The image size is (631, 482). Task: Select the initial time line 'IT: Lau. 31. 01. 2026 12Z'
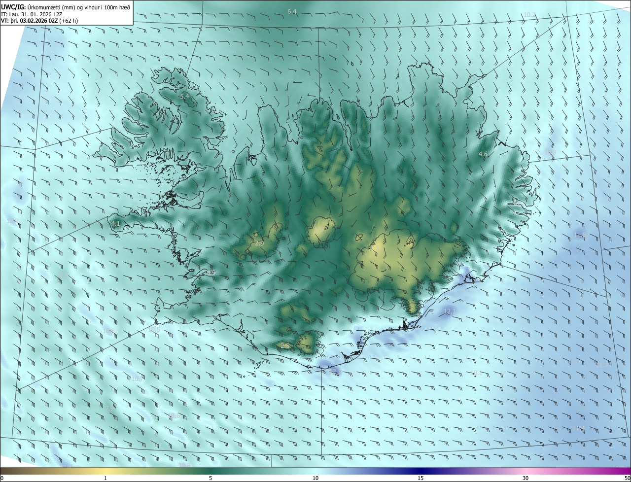(32, 14)
